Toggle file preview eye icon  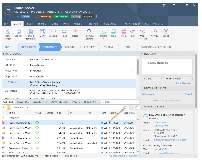pos(125,107)
